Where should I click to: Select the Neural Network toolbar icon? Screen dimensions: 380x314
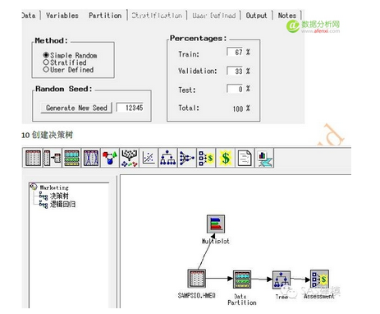(x=187, y=158)
